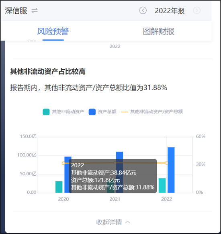Viewport: 221px width, 234px height.
Task: Click the 2022 teal 其他非流动资产 bar
Action: pos(162,185)
